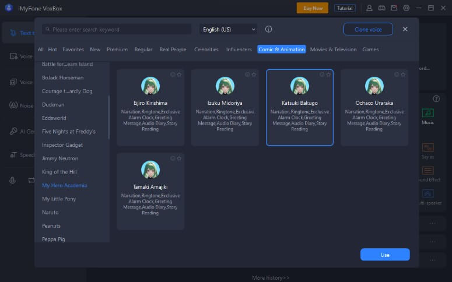Click the Tamaki Amajiki avatar
Viewport: 452px width, 282px height.
click(x=150, y=170)
